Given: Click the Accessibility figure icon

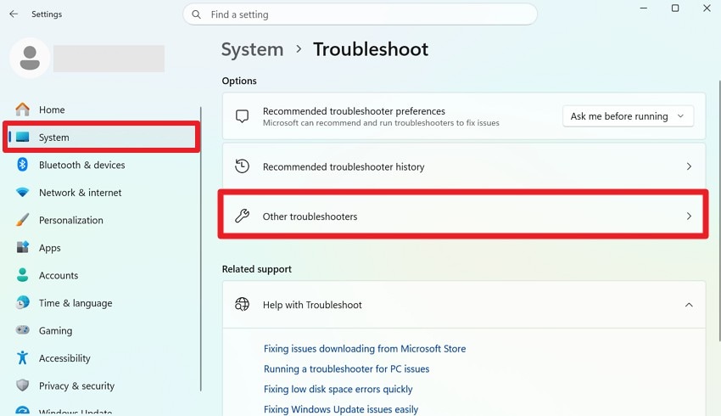Looking at the screenshot, I should pos(22,357).
